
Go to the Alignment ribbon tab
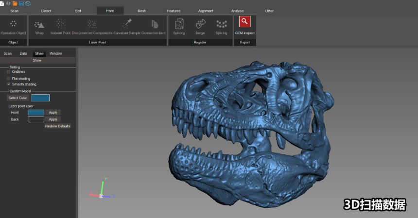(x=206, y=11)
